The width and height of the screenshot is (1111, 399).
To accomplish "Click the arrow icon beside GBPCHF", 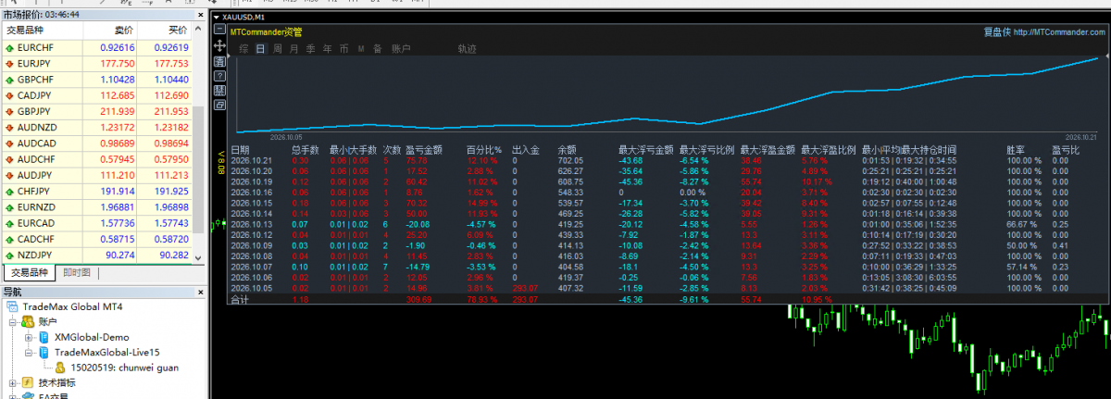I will (9, 80).
